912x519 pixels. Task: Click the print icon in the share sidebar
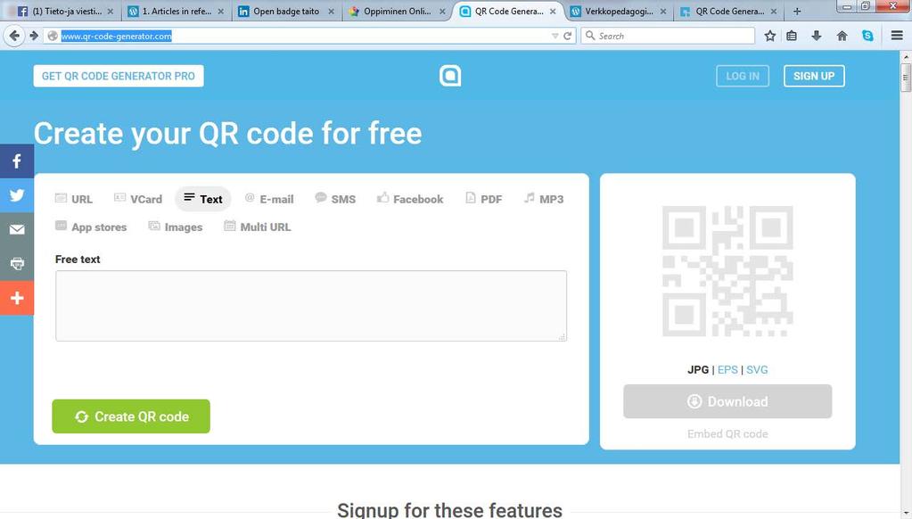coord(17,264)
